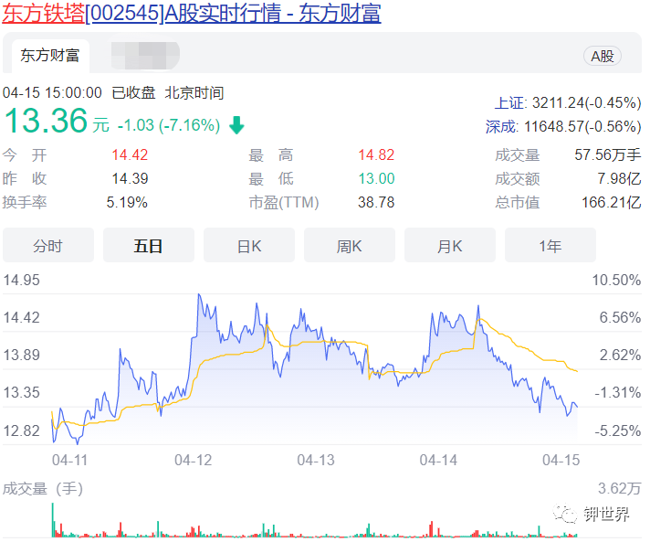650x542 pixels.
Task: Click the 今开 value 14.42
Action: (x=130, y=155)
